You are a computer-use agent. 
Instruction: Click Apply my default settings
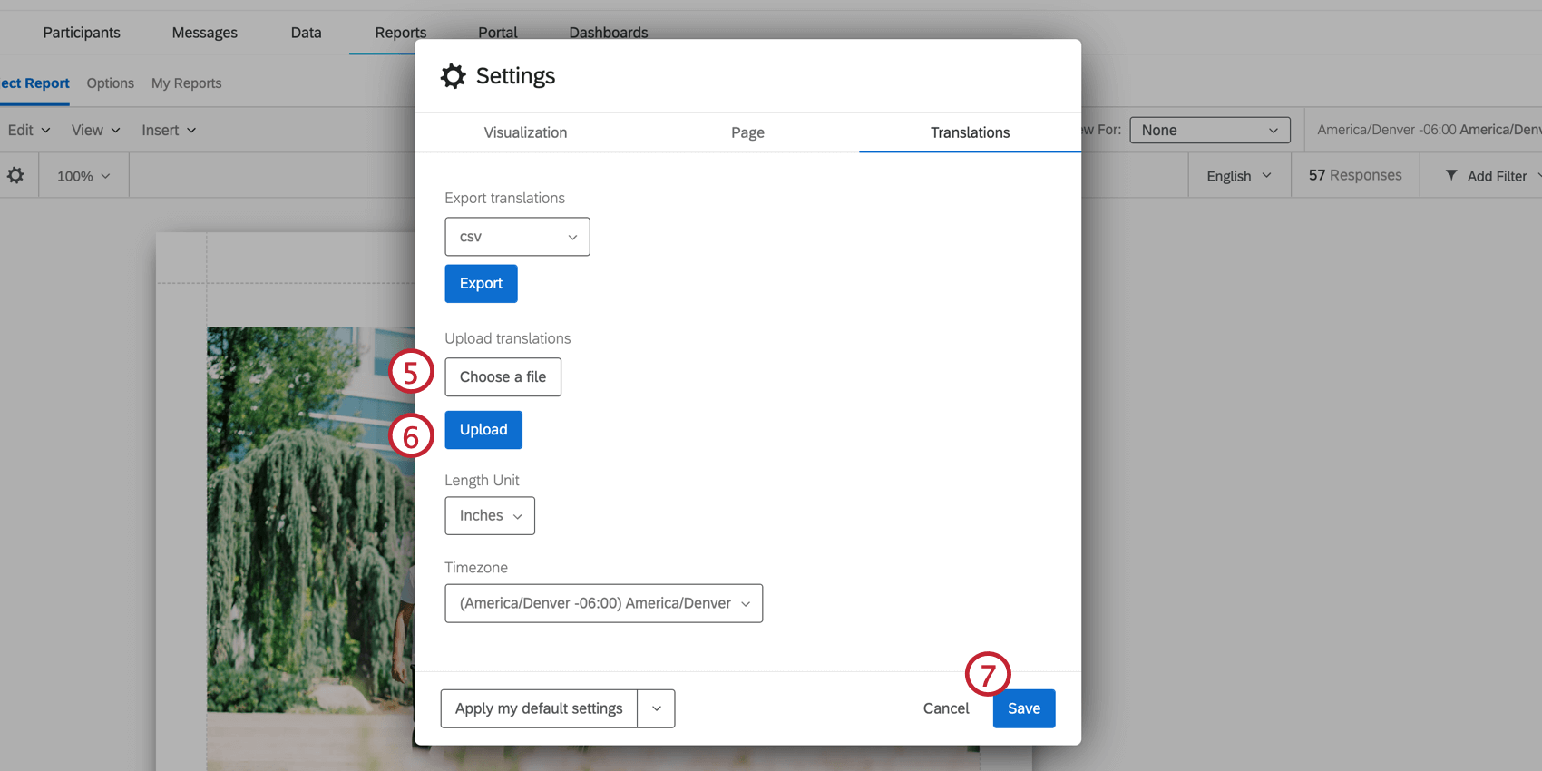click(539, 708)
